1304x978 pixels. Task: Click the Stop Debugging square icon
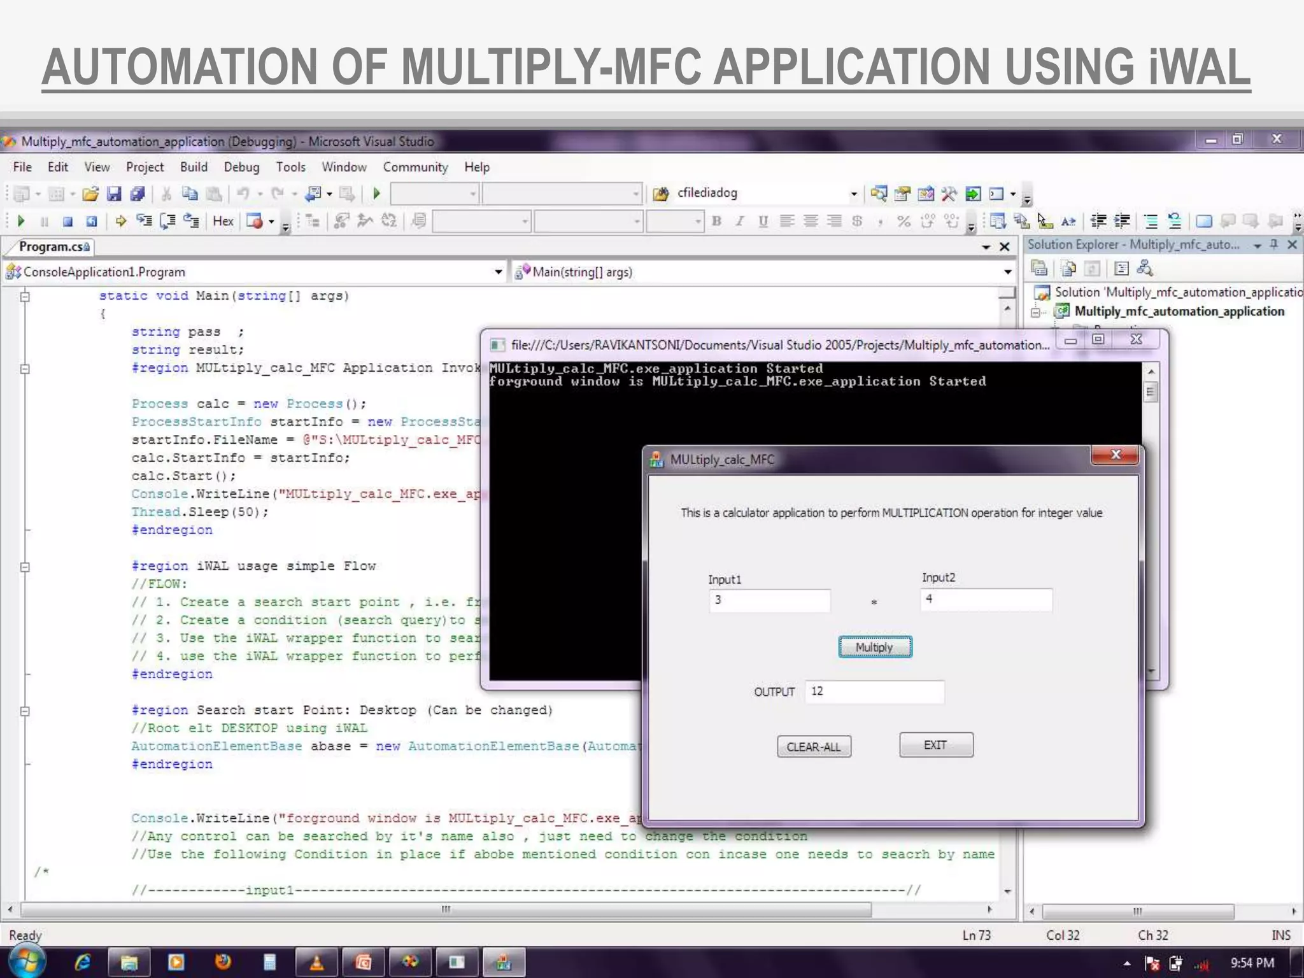[x=67, y=222]
